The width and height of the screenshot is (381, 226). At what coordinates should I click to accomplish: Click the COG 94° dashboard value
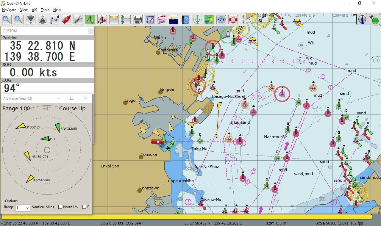click(12, 88)
